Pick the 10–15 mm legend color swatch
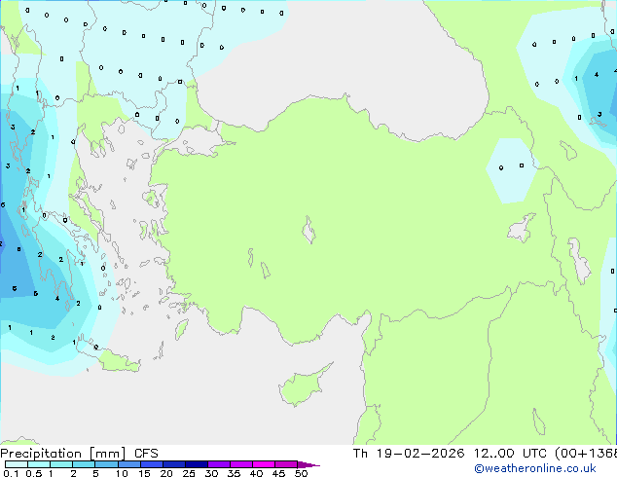Screen dimensions: 617x477 click(x=128, y=464)
